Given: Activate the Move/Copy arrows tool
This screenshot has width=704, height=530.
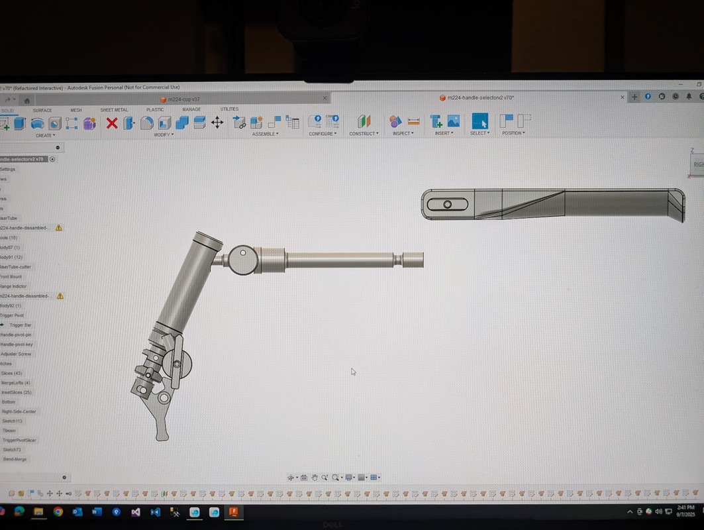Looking at the screenshot, I should [x=217, y=122].
